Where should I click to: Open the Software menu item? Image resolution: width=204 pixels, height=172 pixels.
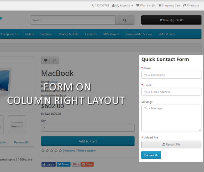click(46, 34)
